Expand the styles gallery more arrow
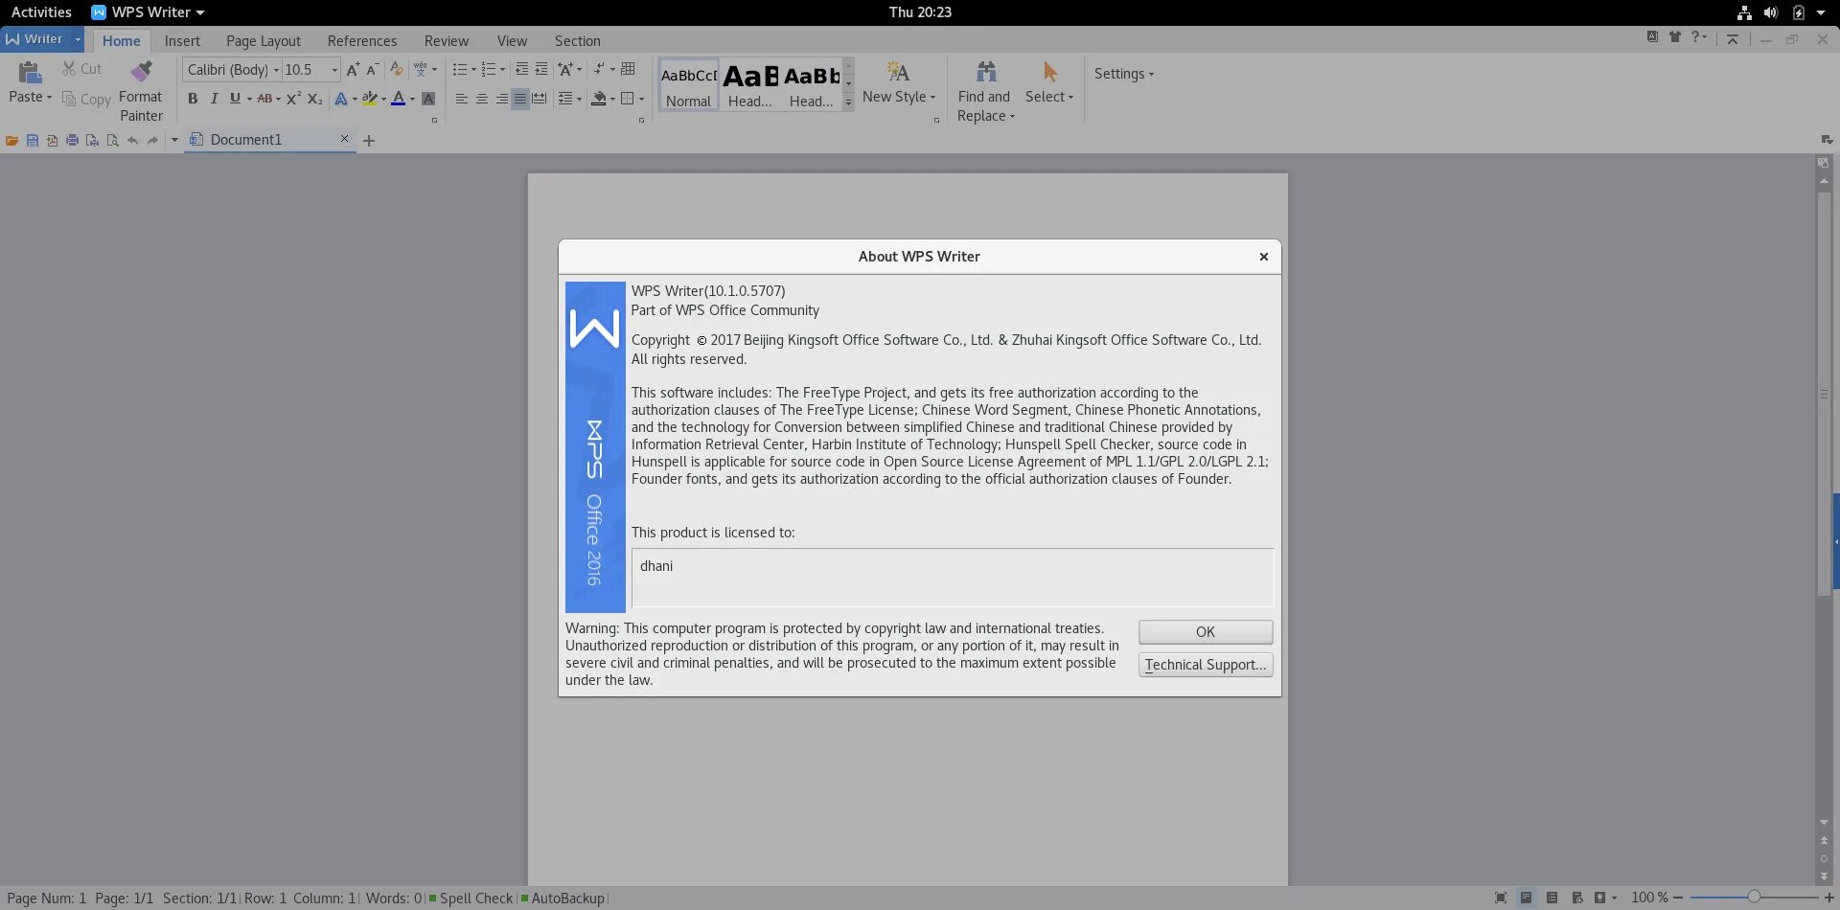 pyautogui.click(x=848, y=102)
